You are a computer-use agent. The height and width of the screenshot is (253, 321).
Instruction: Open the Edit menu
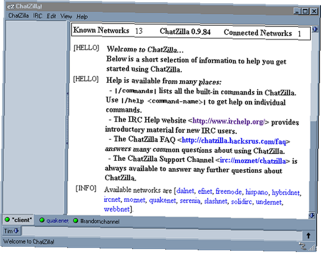tap(51, 16)
